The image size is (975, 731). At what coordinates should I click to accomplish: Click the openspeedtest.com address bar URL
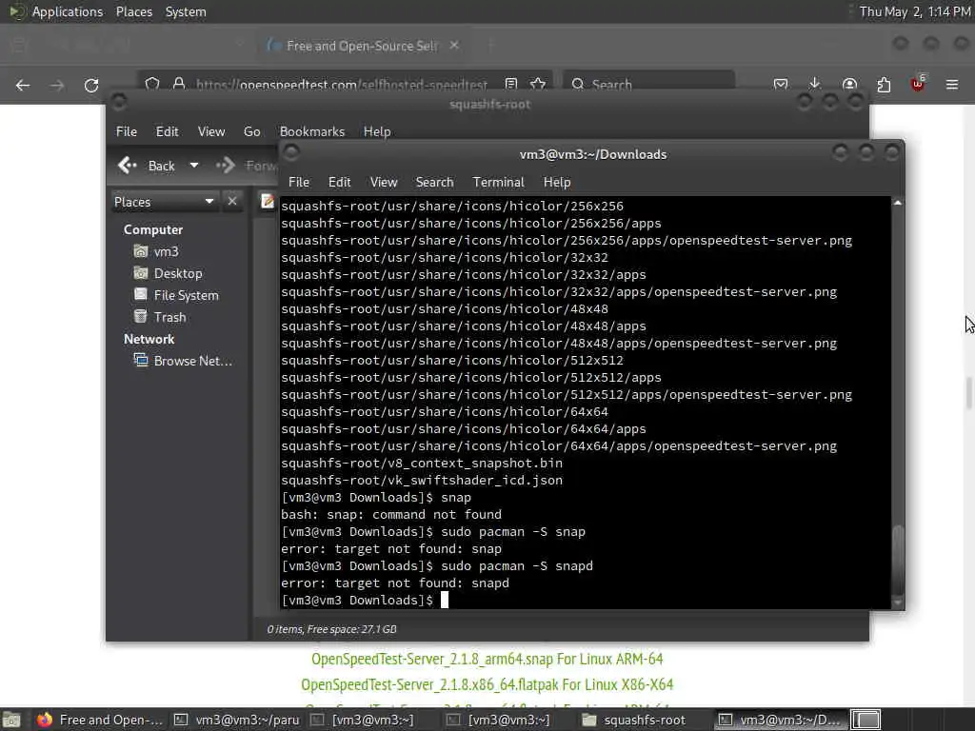(x=341, y=84)
